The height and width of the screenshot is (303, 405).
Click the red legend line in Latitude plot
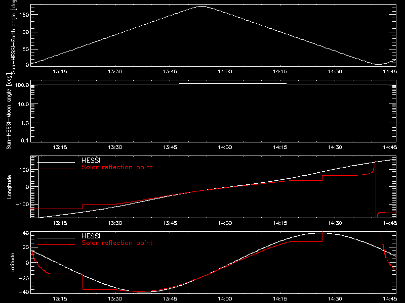56,244
